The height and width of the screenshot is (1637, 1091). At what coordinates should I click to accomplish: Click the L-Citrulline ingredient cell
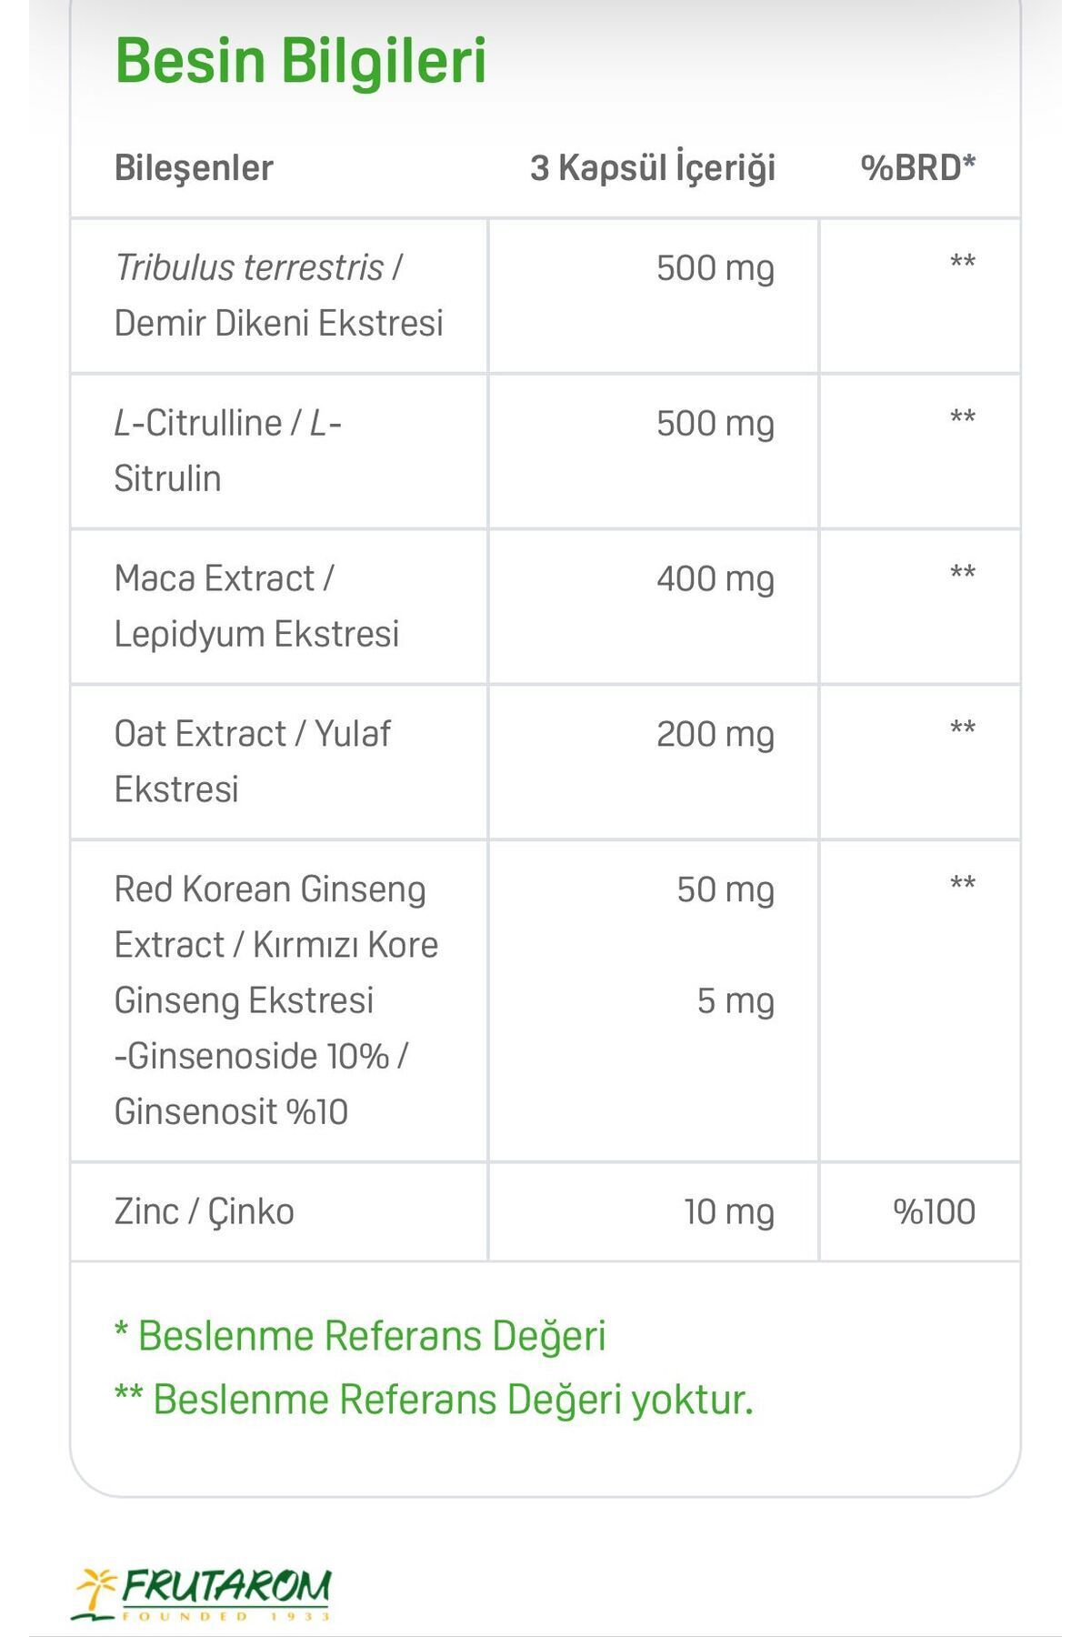coord(279,451)
